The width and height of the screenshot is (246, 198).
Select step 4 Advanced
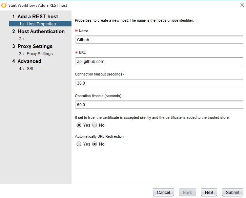pos(27,61)
